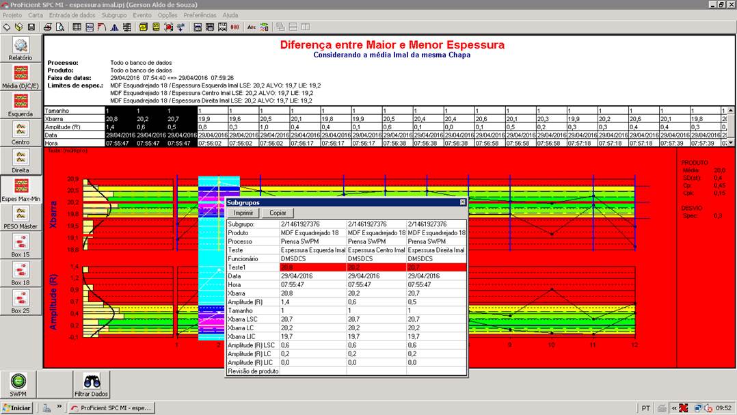Click the Tamanho row header in data table

point(75,111)
